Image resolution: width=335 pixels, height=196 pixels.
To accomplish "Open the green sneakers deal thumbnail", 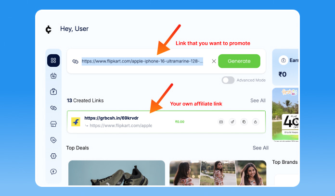I will pyautogui.click(x=116, y=173).
